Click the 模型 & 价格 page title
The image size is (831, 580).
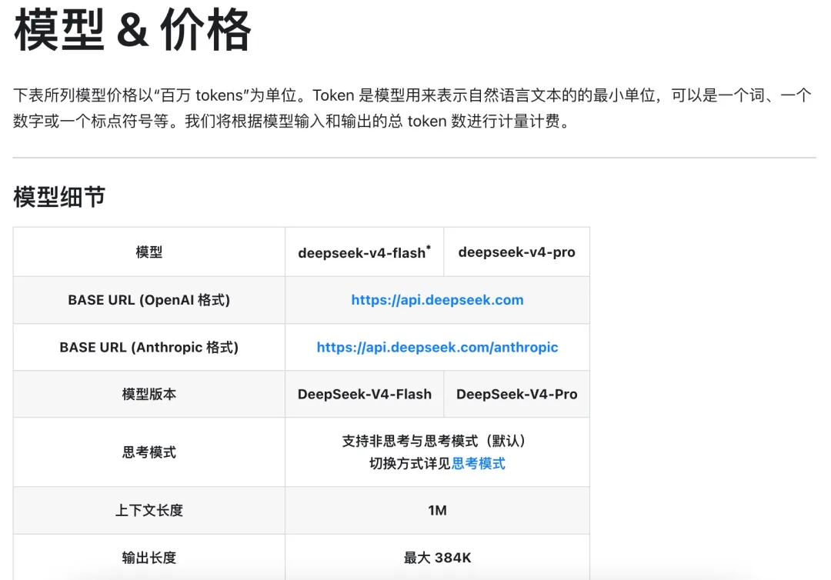click(x=132, y=30)
